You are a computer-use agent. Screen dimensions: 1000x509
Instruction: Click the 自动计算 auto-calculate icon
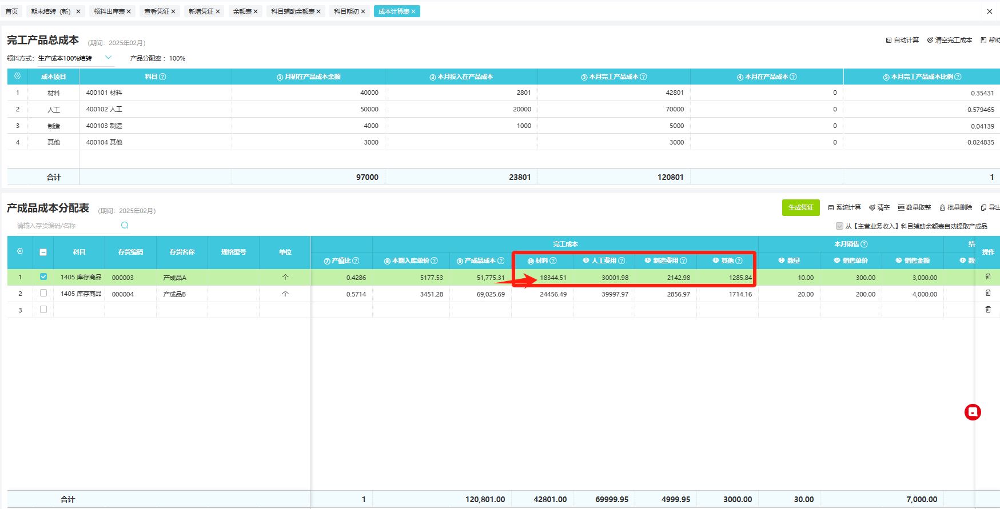[x=889, y=40]
